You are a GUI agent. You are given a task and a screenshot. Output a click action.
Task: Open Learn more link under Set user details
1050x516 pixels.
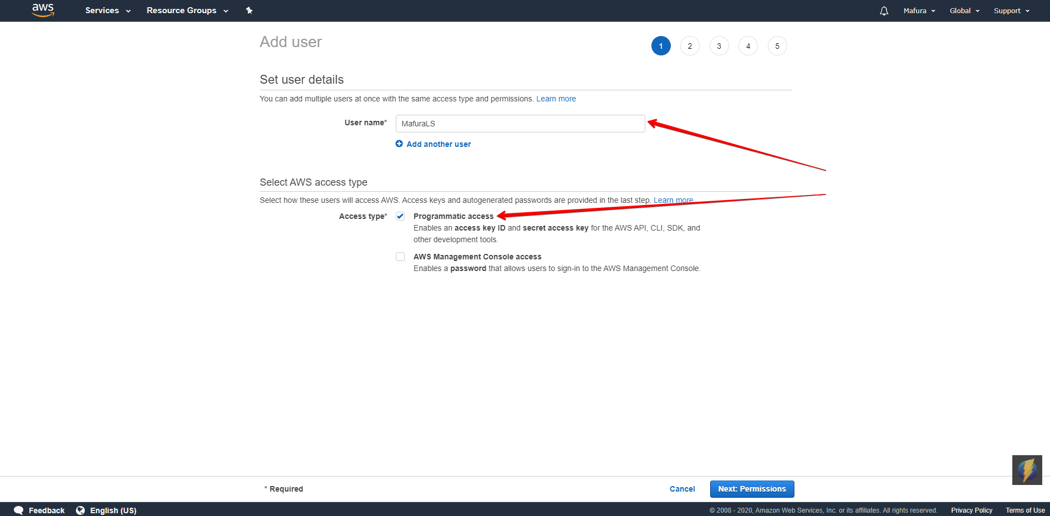pyautogui.click(x=556, y=99)
